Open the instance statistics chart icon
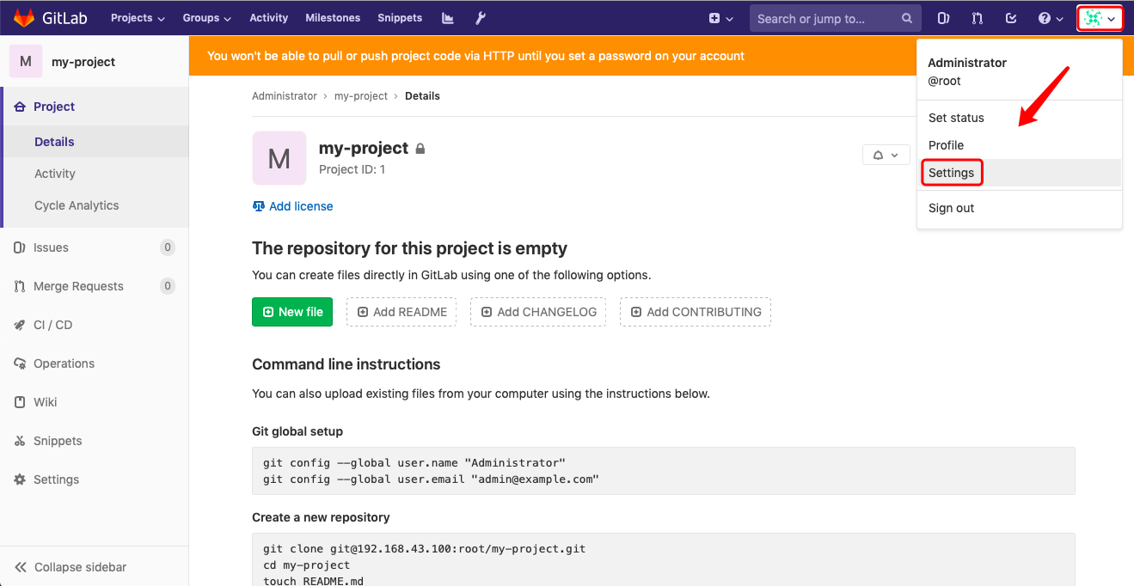The height and width of the screenshot is (586, 1134). pyautogui.click(x=447, y=18)
